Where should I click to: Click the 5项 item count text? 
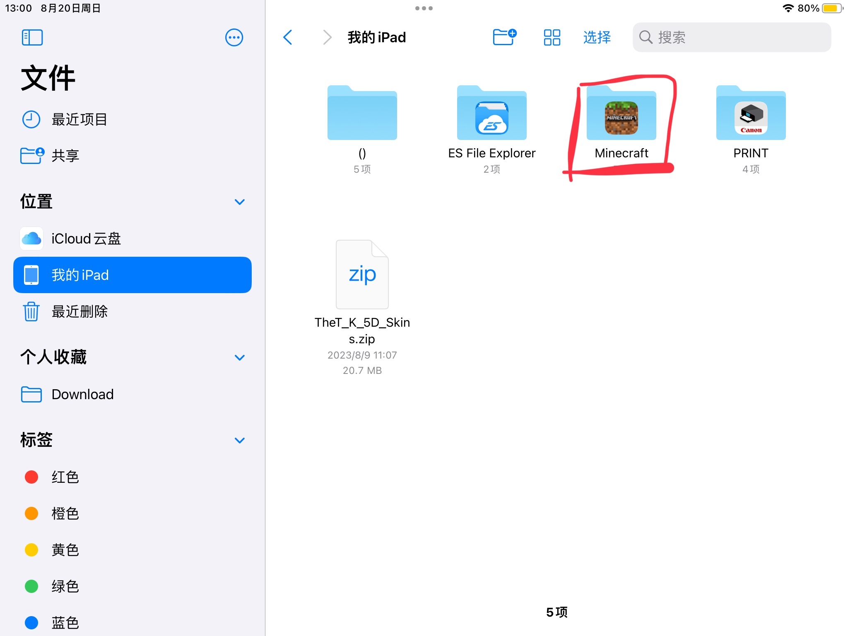tap(557, 612)
